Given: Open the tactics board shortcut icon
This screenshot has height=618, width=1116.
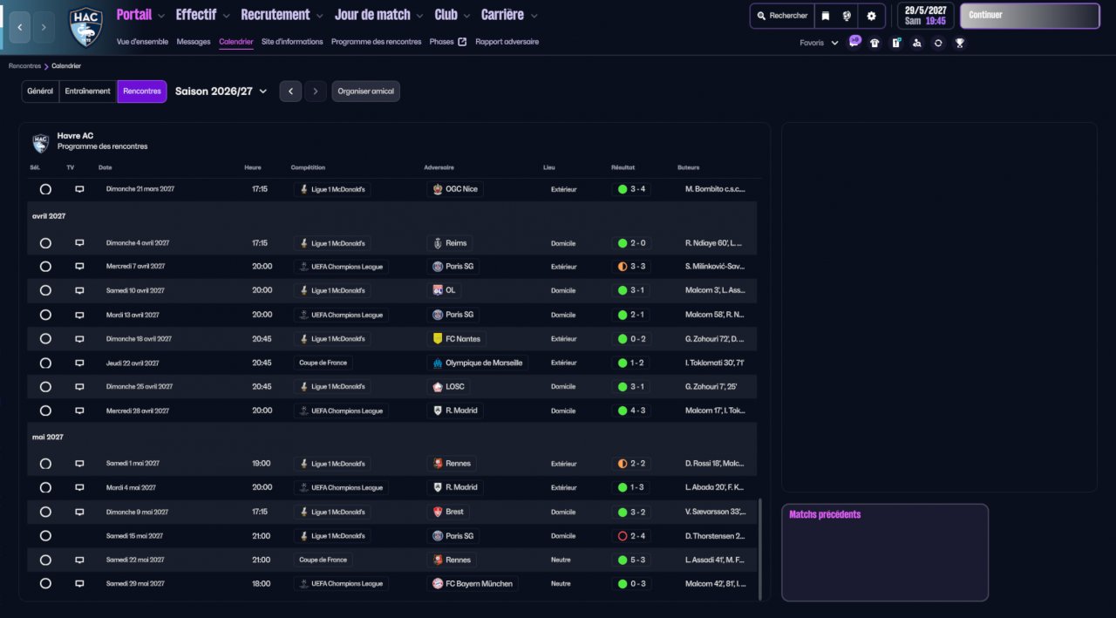Looking at the screenshot, I should click(x=895, y=43).
